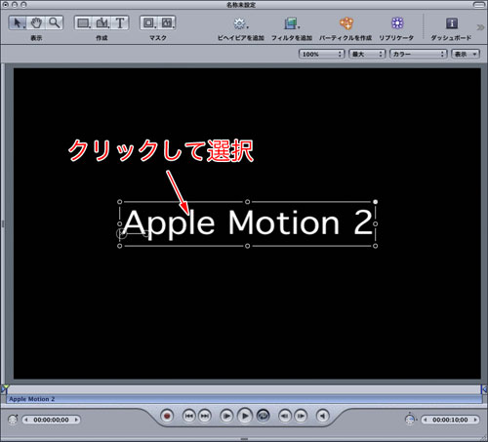488x442 pixels.
Task: Toggle the record animation button
Action: (x=167, y=416)
